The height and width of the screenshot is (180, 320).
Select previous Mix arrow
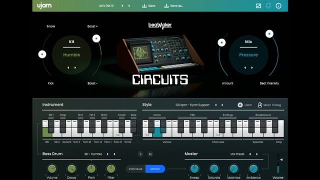245,67
